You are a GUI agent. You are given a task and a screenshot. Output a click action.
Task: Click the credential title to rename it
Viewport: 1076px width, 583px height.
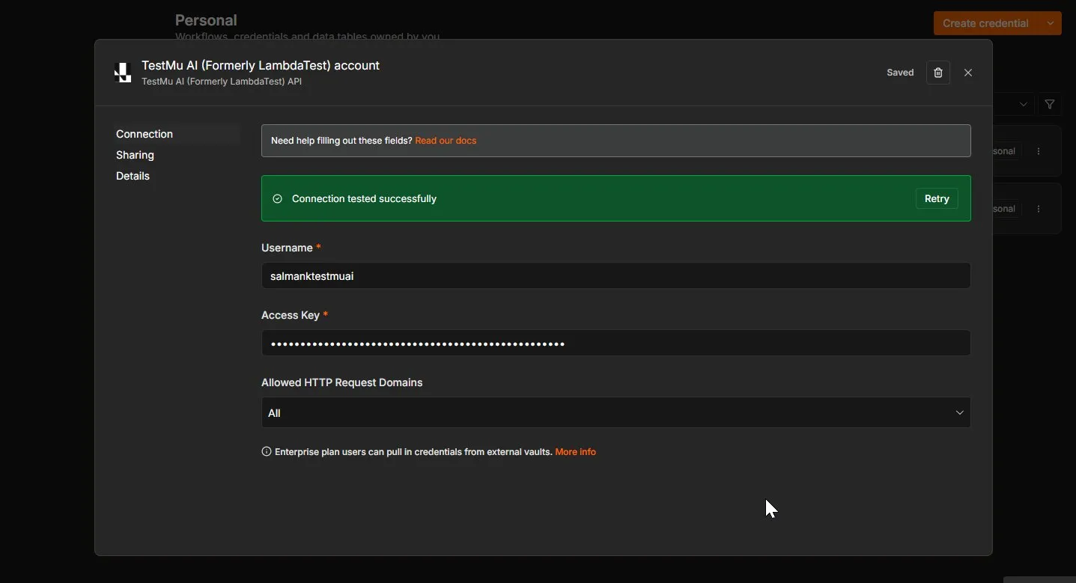pos(261,65)
